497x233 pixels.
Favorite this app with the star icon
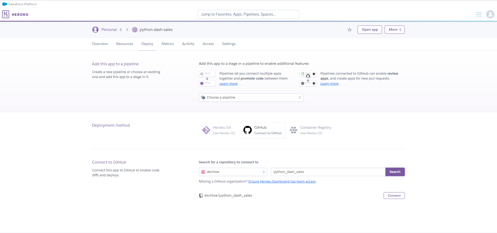(x=349, y=30)
